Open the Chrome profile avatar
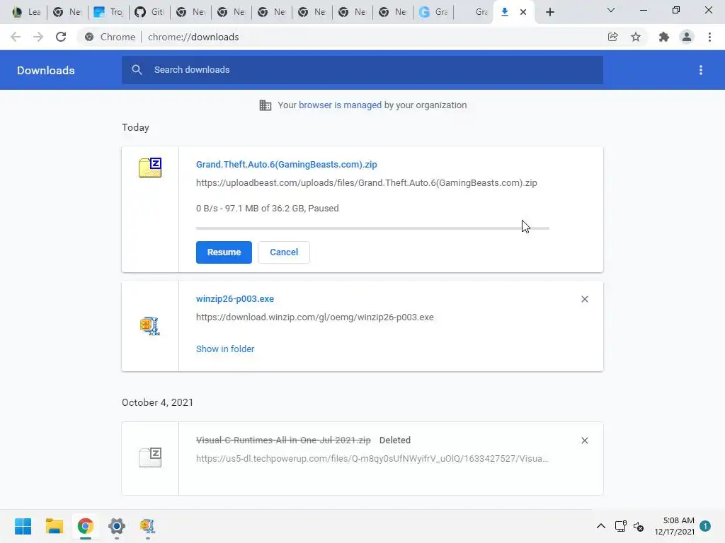Image resolution: width=725 pixels, height=543 pixels. pyautogui.click(x=687, y=37)
